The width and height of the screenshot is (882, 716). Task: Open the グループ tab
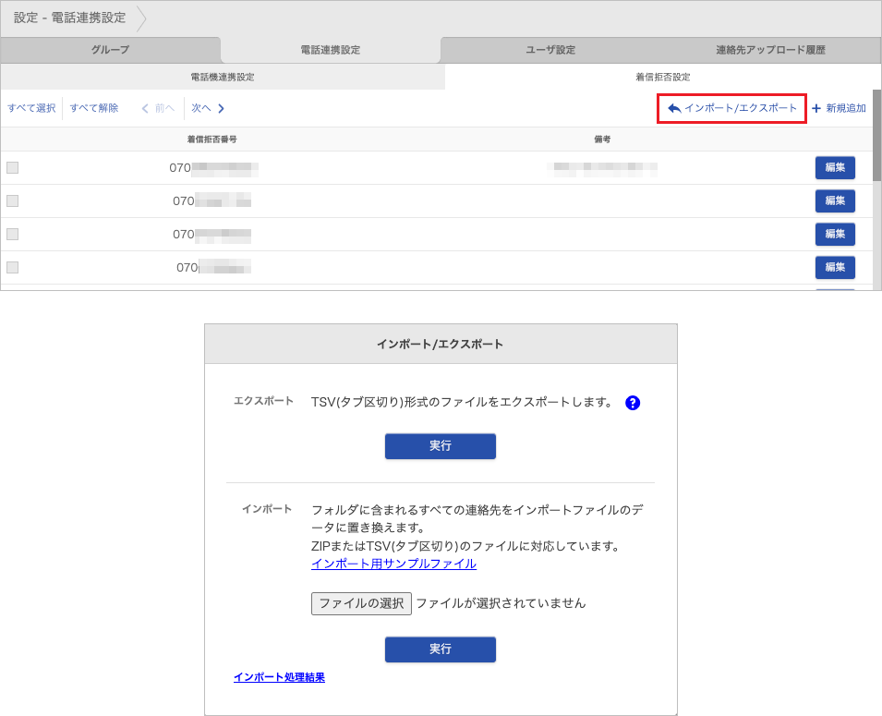tap(110, 50)
